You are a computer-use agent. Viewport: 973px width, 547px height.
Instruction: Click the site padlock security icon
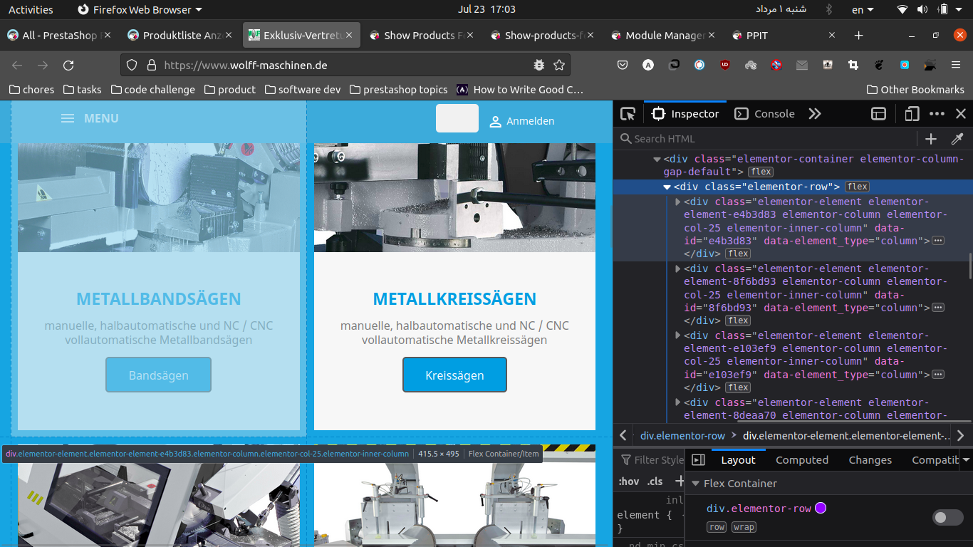pyautogui.click(x=151, y=65)
